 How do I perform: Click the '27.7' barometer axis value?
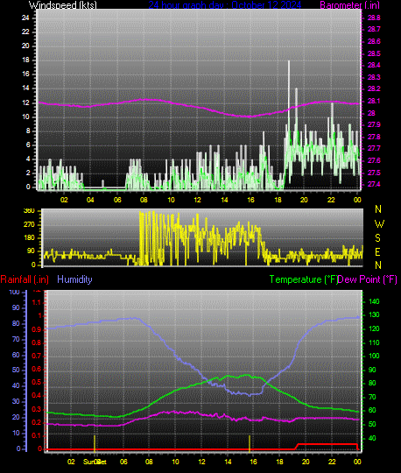(x=374, y=148)
